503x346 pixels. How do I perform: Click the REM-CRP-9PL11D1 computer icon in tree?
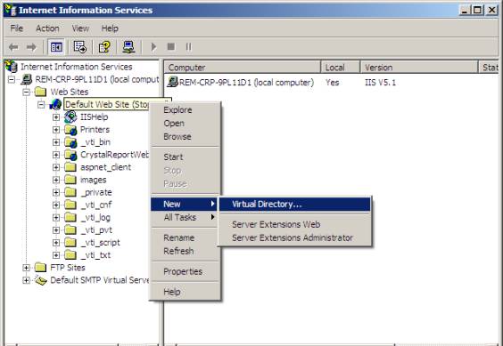[26, 79]
